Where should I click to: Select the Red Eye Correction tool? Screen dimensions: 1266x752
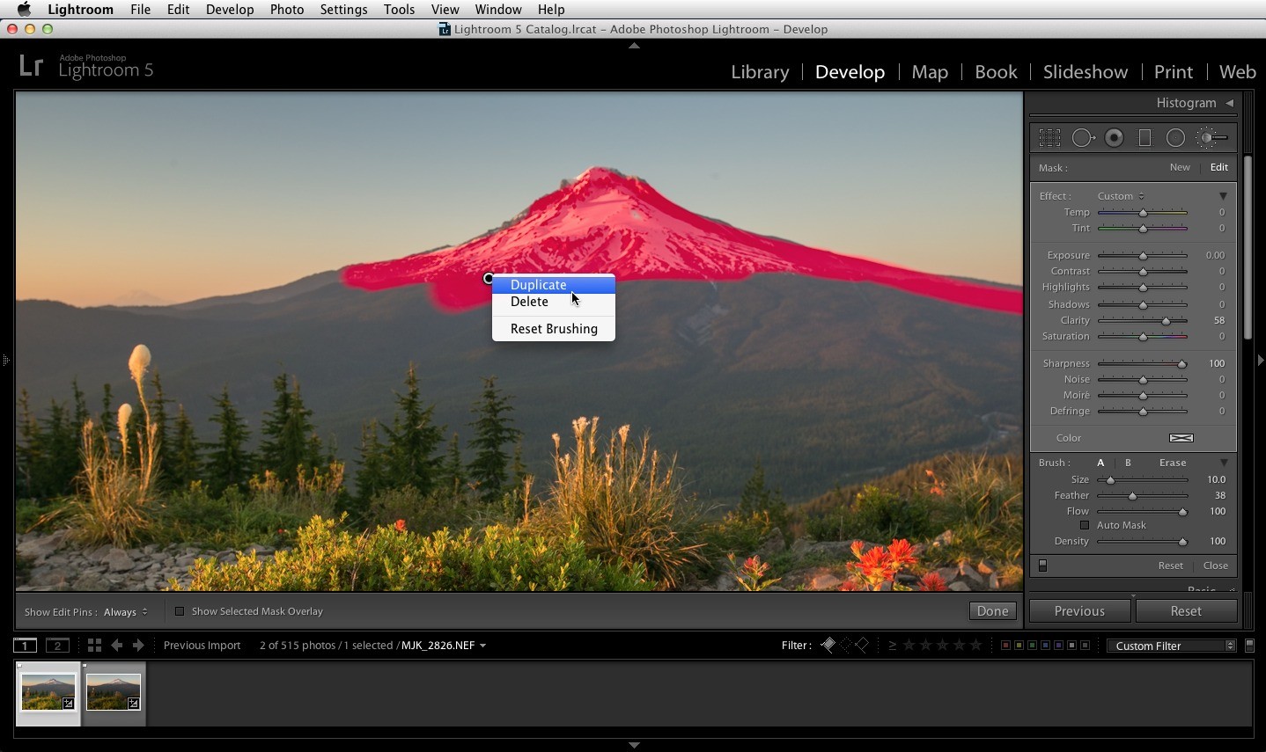pos(1115,138)
